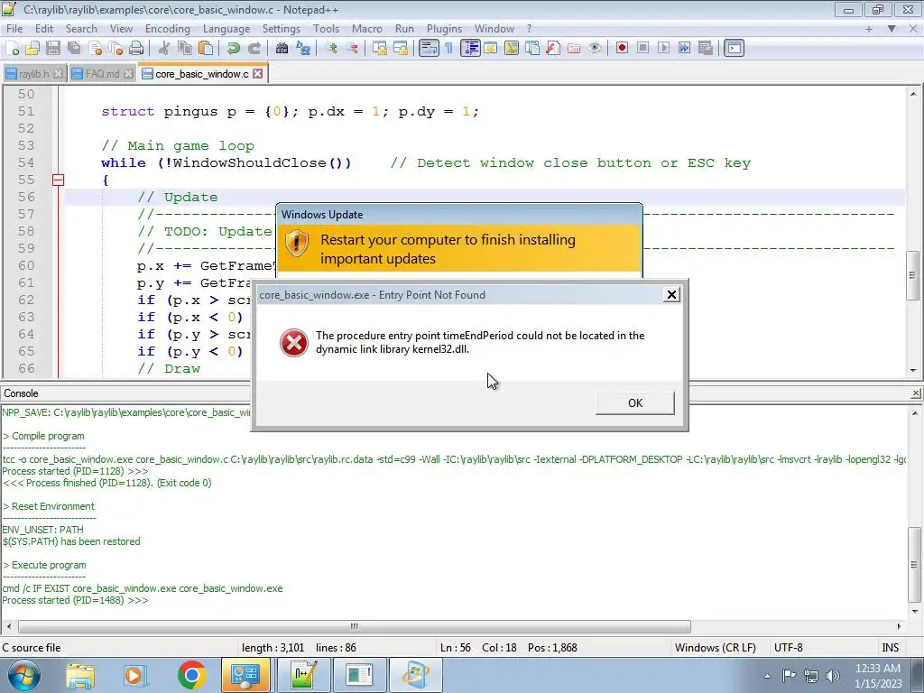Click the Save Recorded Macro icon
The image size is (924, 693).
(706, 49)
